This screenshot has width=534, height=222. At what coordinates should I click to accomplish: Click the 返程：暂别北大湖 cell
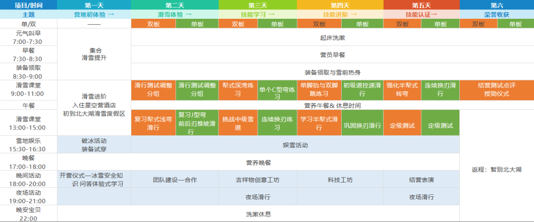pos(496,169)
